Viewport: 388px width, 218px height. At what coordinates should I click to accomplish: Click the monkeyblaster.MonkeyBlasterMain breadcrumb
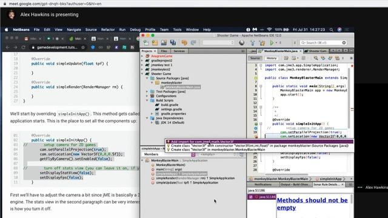point(281,179)
